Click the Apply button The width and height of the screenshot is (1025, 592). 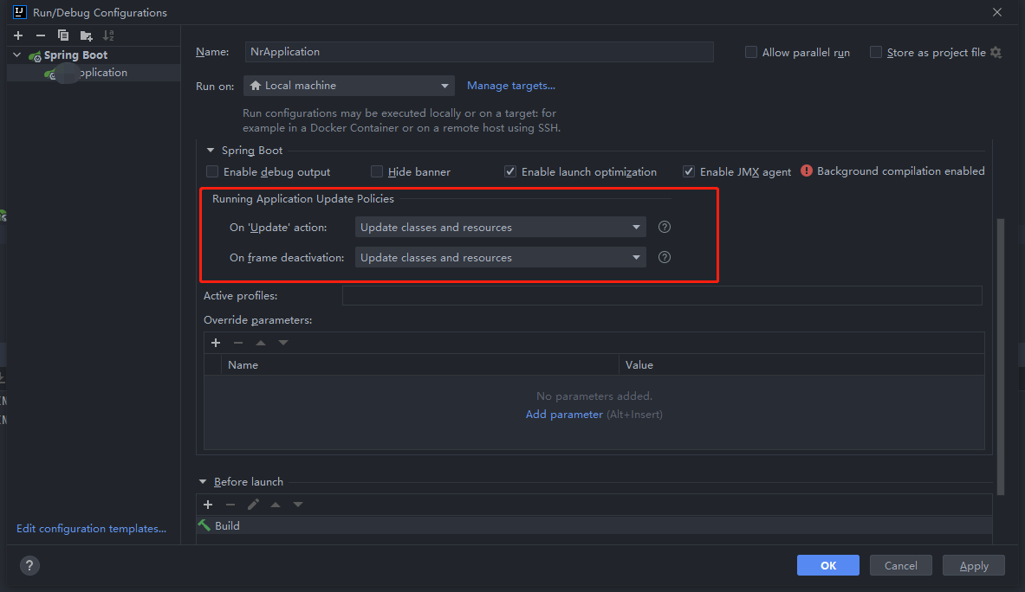973,565
